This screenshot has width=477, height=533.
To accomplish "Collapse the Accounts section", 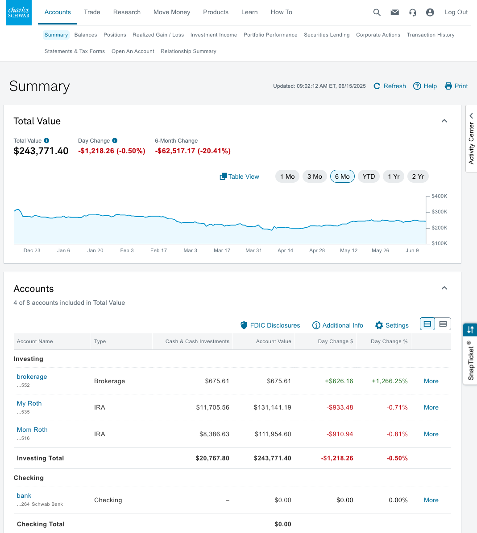I will pyautogui.click(x=444, y=288).
